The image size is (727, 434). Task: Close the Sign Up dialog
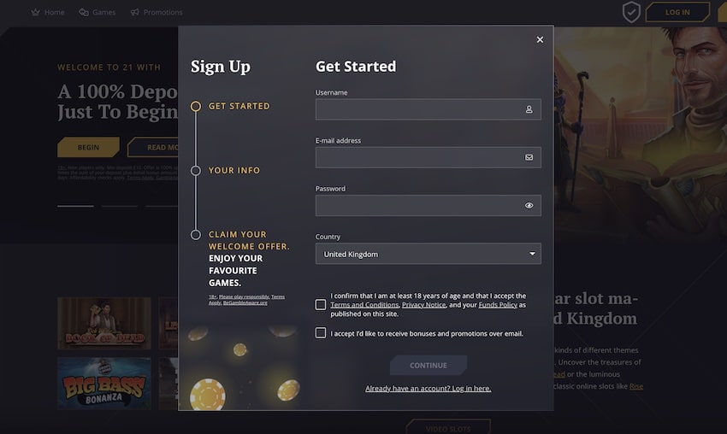coord(540,39)
